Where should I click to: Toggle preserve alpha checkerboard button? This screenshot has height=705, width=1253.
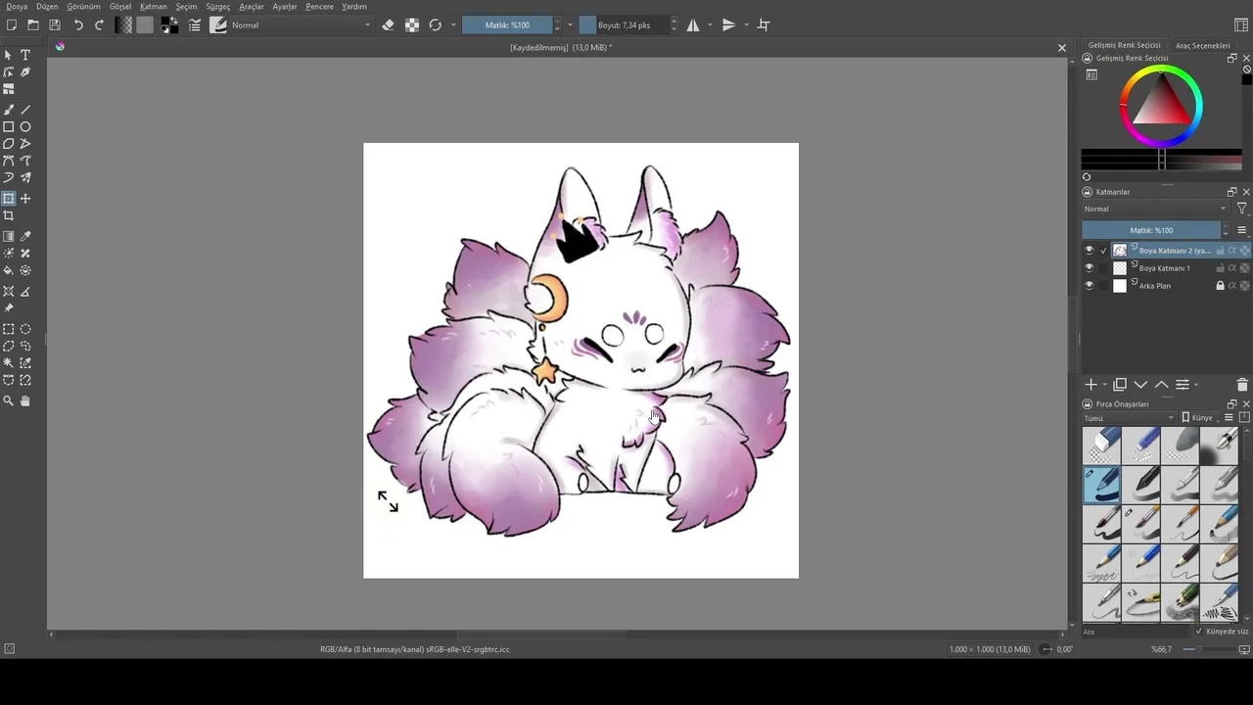[x=412, y=25]
